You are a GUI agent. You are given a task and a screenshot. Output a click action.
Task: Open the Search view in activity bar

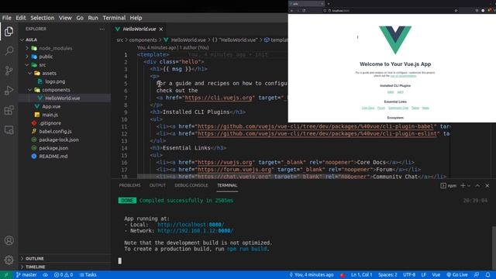point(9,50)
